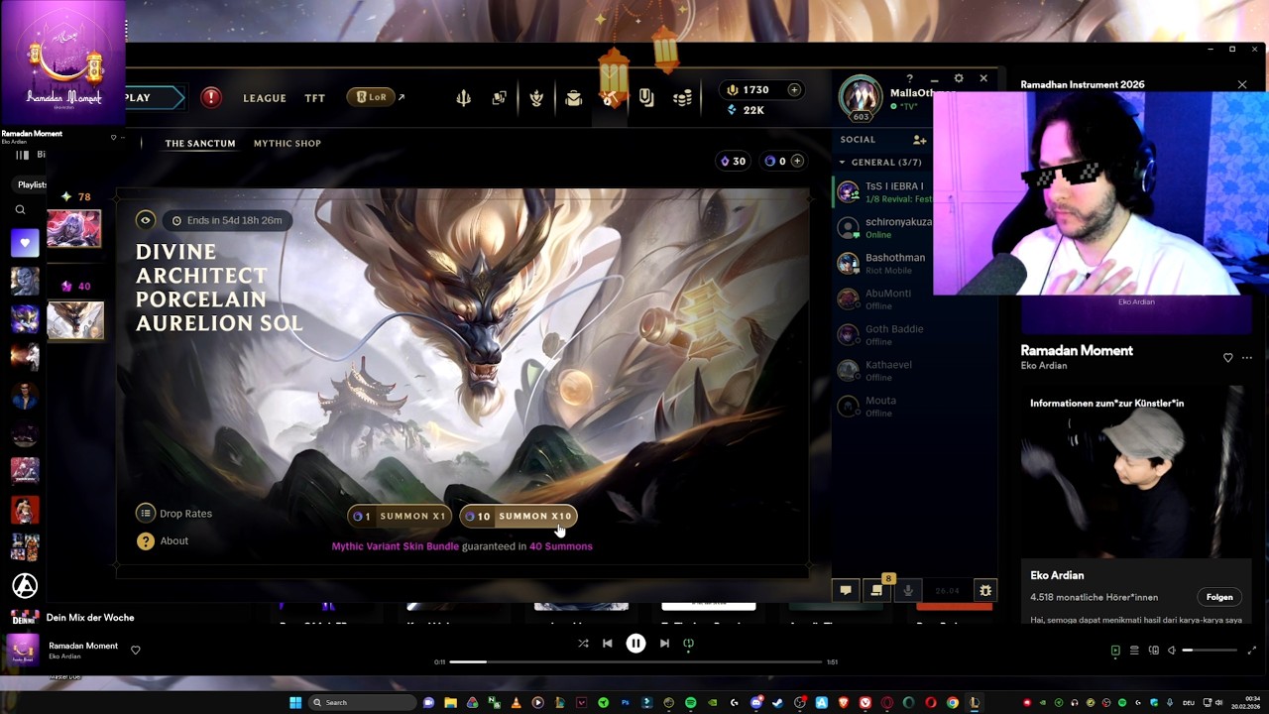This screenshot has width=1269, height=714.
Task: Toggle repeat in the Spotify player
Action: pos(688,643)
